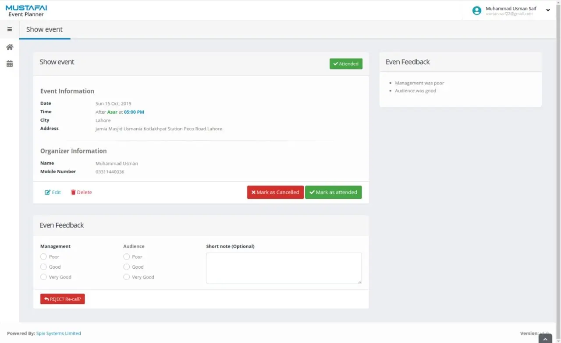Select Poor for Management
Viewport: 561px width, 343px height.
(x=43, y=257)
